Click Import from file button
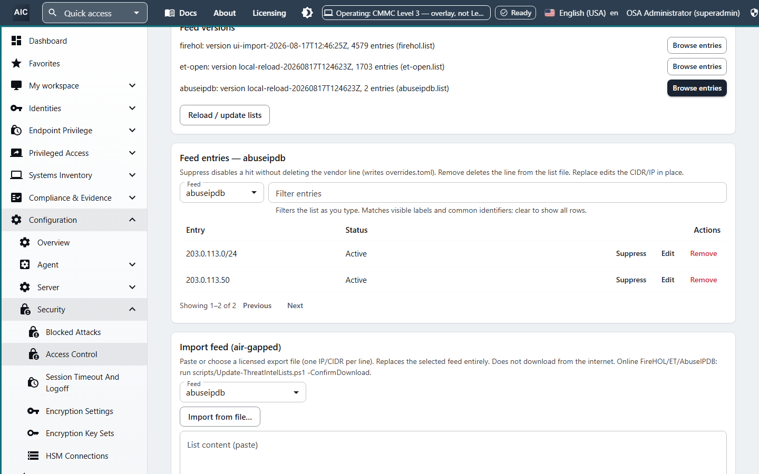This screenshot has height=474, width=759. coord(220,417)
